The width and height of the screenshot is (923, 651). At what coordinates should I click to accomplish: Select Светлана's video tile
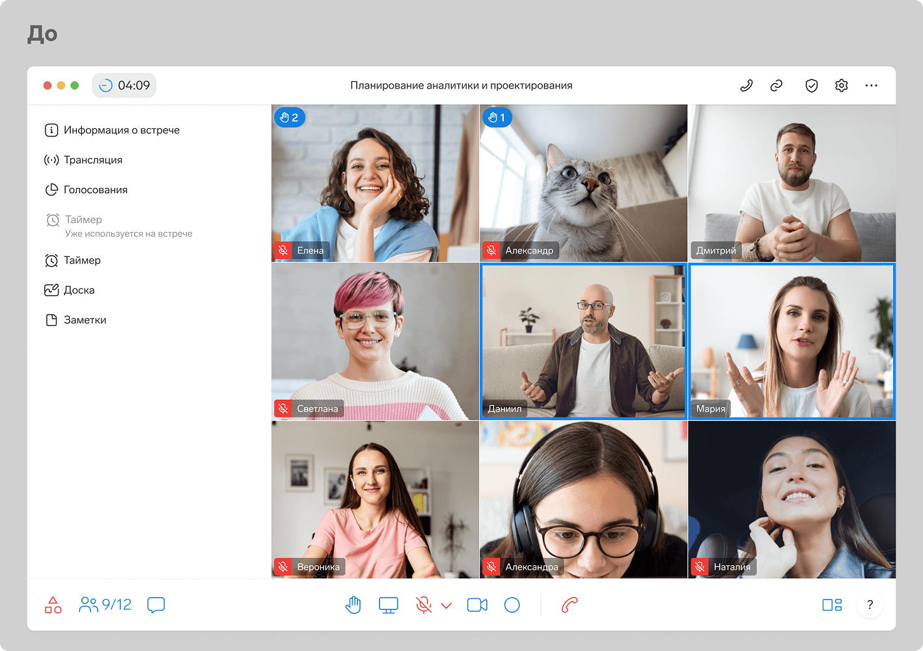375,341
